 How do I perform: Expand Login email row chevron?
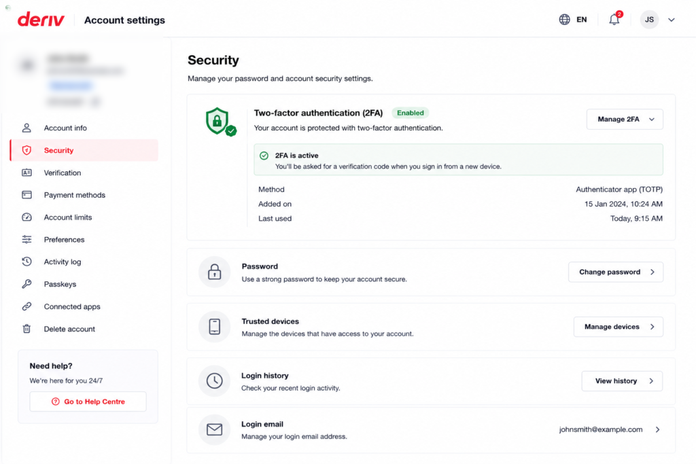click(657, 429)
